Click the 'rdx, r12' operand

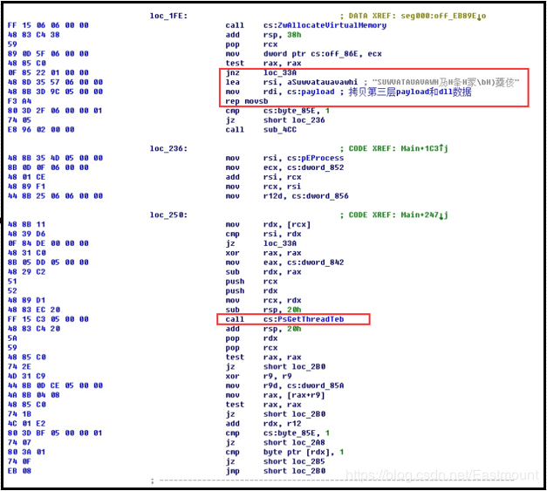(282, 423)
